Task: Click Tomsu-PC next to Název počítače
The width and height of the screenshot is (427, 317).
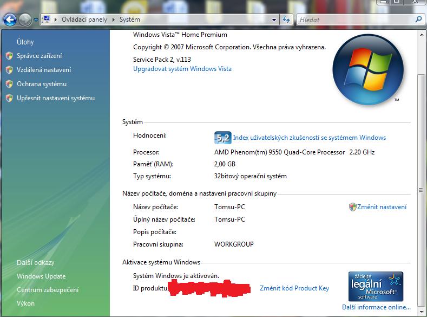Action: (229, 207)
